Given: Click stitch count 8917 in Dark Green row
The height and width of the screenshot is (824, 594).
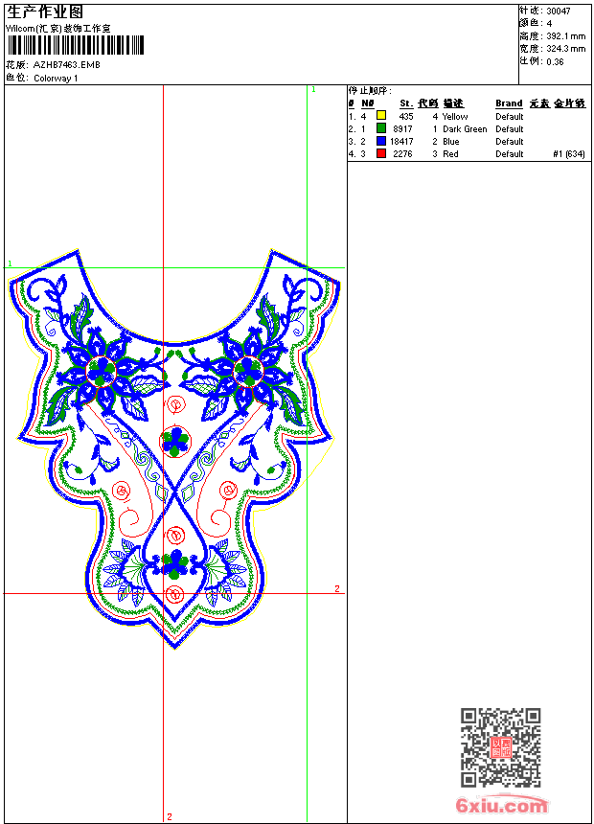Looking at the screenshot, I should coord(402,129).
